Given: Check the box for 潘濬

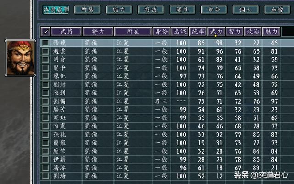Looking at the screenshot, I should 45,168.
